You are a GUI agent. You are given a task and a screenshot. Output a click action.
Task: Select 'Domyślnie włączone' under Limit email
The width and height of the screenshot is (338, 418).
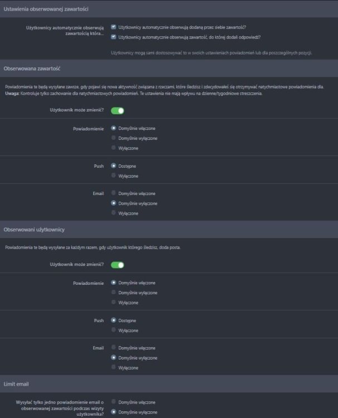[x=114, y=402]
